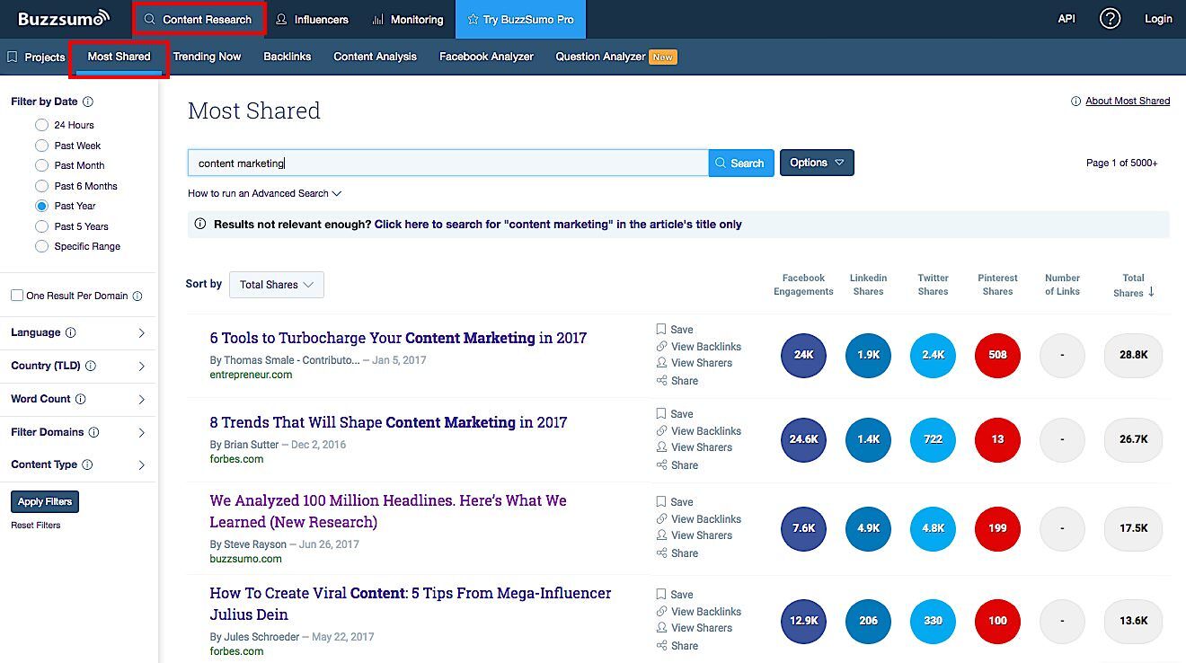Click info icon beside Country (TLD)
The height and width of the screenshot is (663, 1186).
[x=91, y=366]
